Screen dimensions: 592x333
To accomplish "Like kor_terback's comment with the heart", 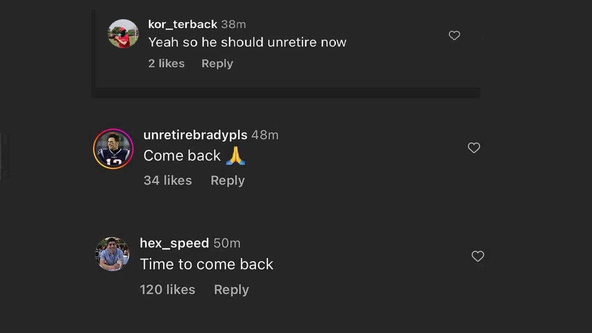I will 454,36.
